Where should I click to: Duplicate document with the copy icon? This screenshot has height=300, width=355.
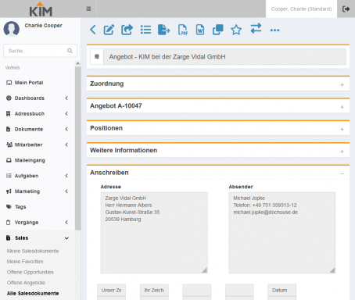tap(218, 30)
